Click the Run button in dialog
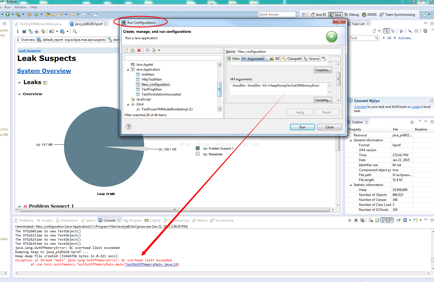This screenshot has height=282, width=434. [x=302, y=127]
